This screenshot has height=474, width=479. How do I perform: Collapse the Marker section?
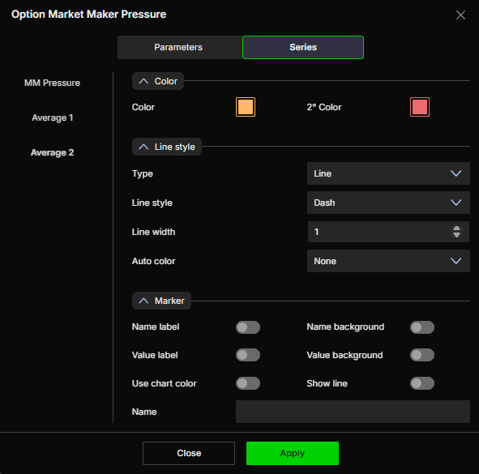click(161, 301)
